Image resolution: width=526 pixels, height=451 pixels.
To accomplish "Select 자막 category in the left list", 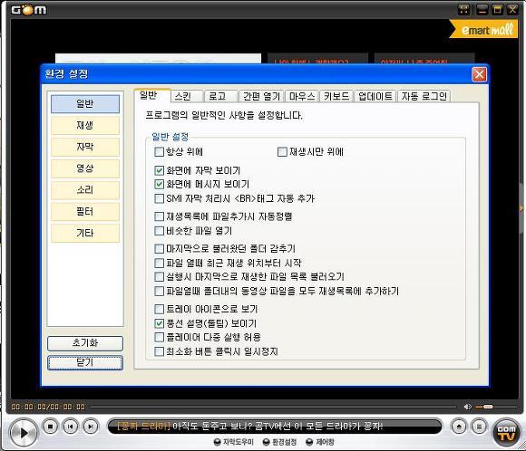I will (85, 147).
